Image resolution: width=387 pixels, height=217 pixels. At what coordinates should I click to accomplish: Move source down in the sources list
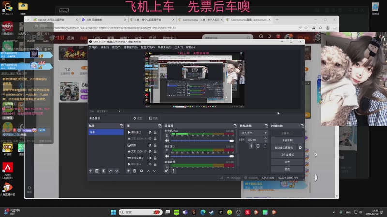point(154,171)
